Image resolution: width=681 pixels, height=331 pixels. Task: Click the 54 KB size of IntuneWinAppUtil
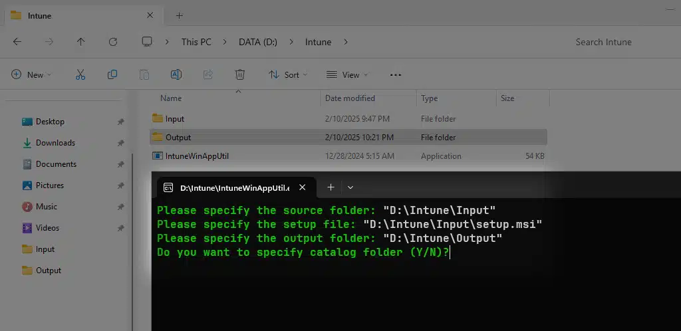(x=535, y=156)
